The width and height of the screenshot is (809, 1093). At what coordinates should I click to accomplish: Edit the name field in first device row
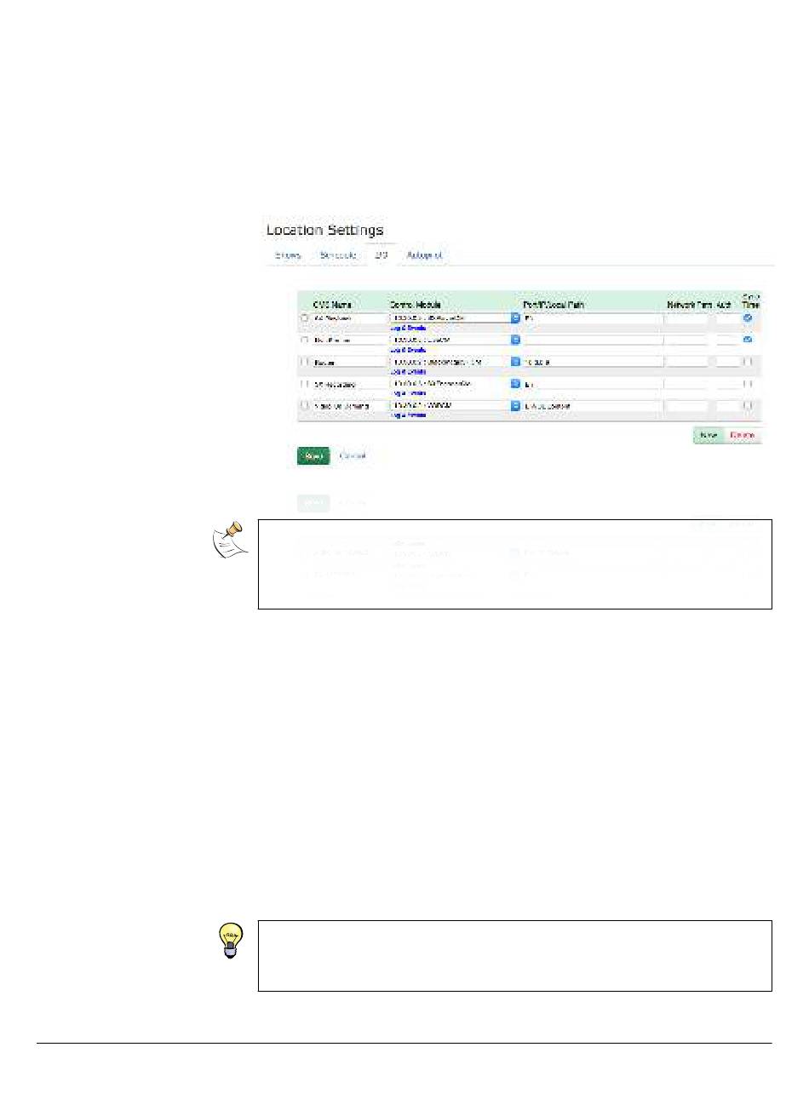pos(350,318)
